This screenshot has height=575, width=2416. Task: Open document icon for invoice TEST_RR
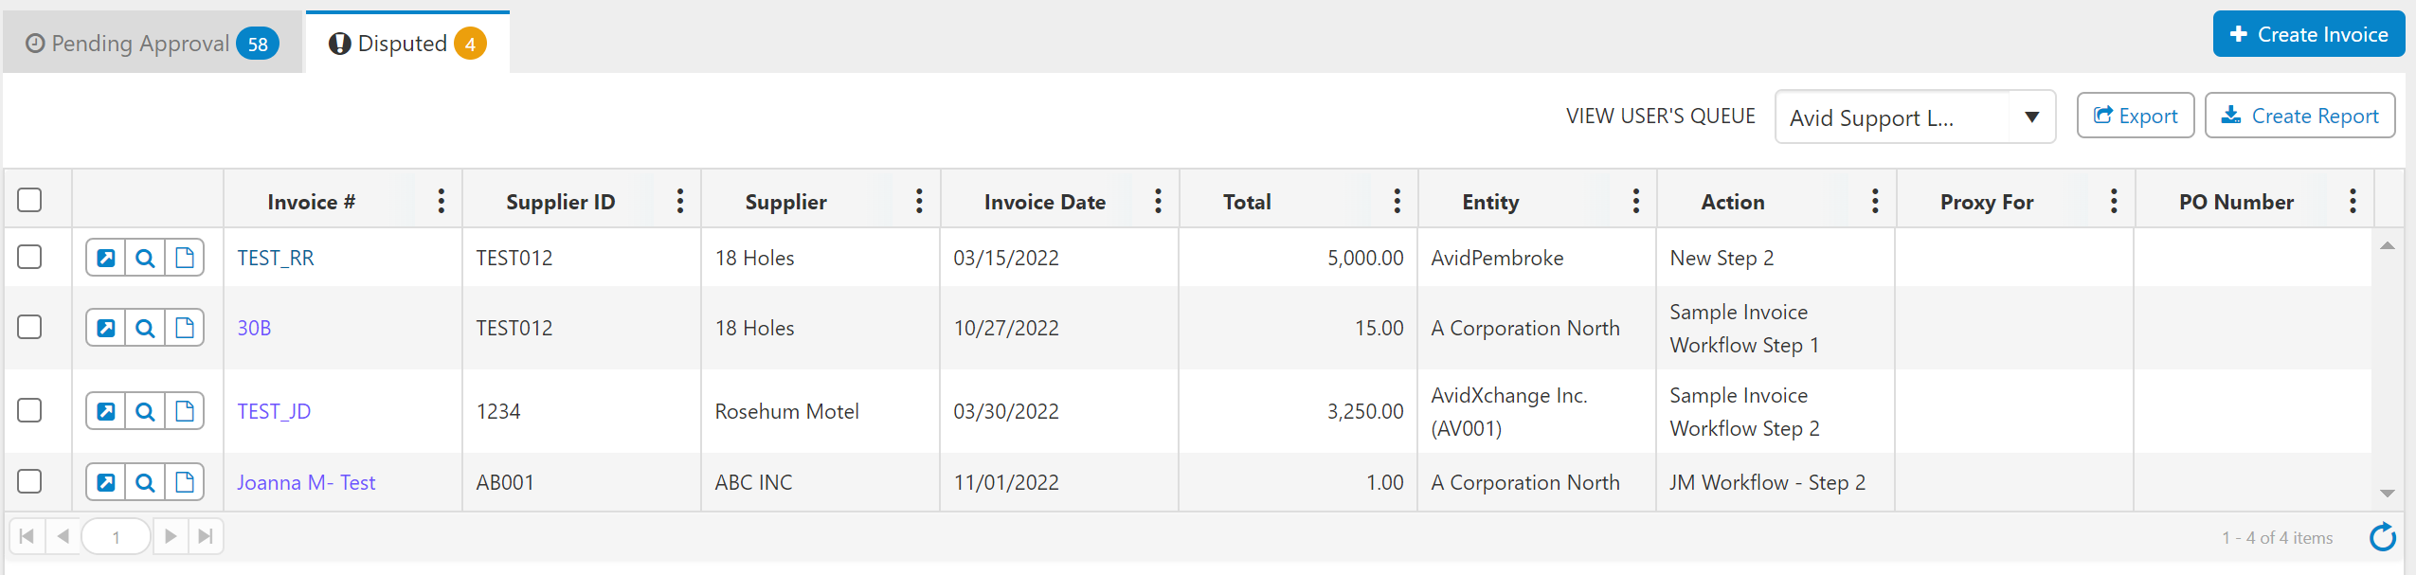tap(185, 258)
